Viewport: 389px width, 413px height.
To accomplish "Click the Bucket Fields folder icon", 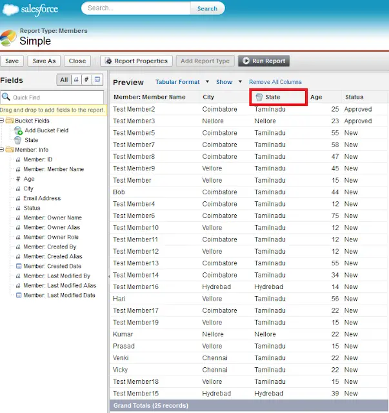I will (10, 121).
